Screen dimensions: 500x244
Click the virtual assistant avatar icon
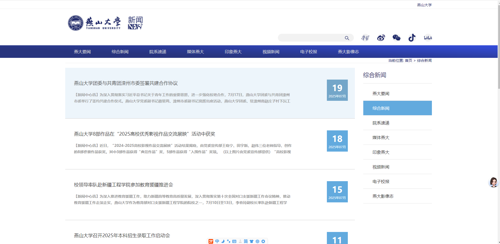pos(493,182)
